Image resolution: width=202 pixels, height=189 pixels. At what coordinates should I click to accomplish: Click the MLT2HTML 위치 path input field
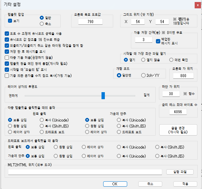(x=85, y=172)
